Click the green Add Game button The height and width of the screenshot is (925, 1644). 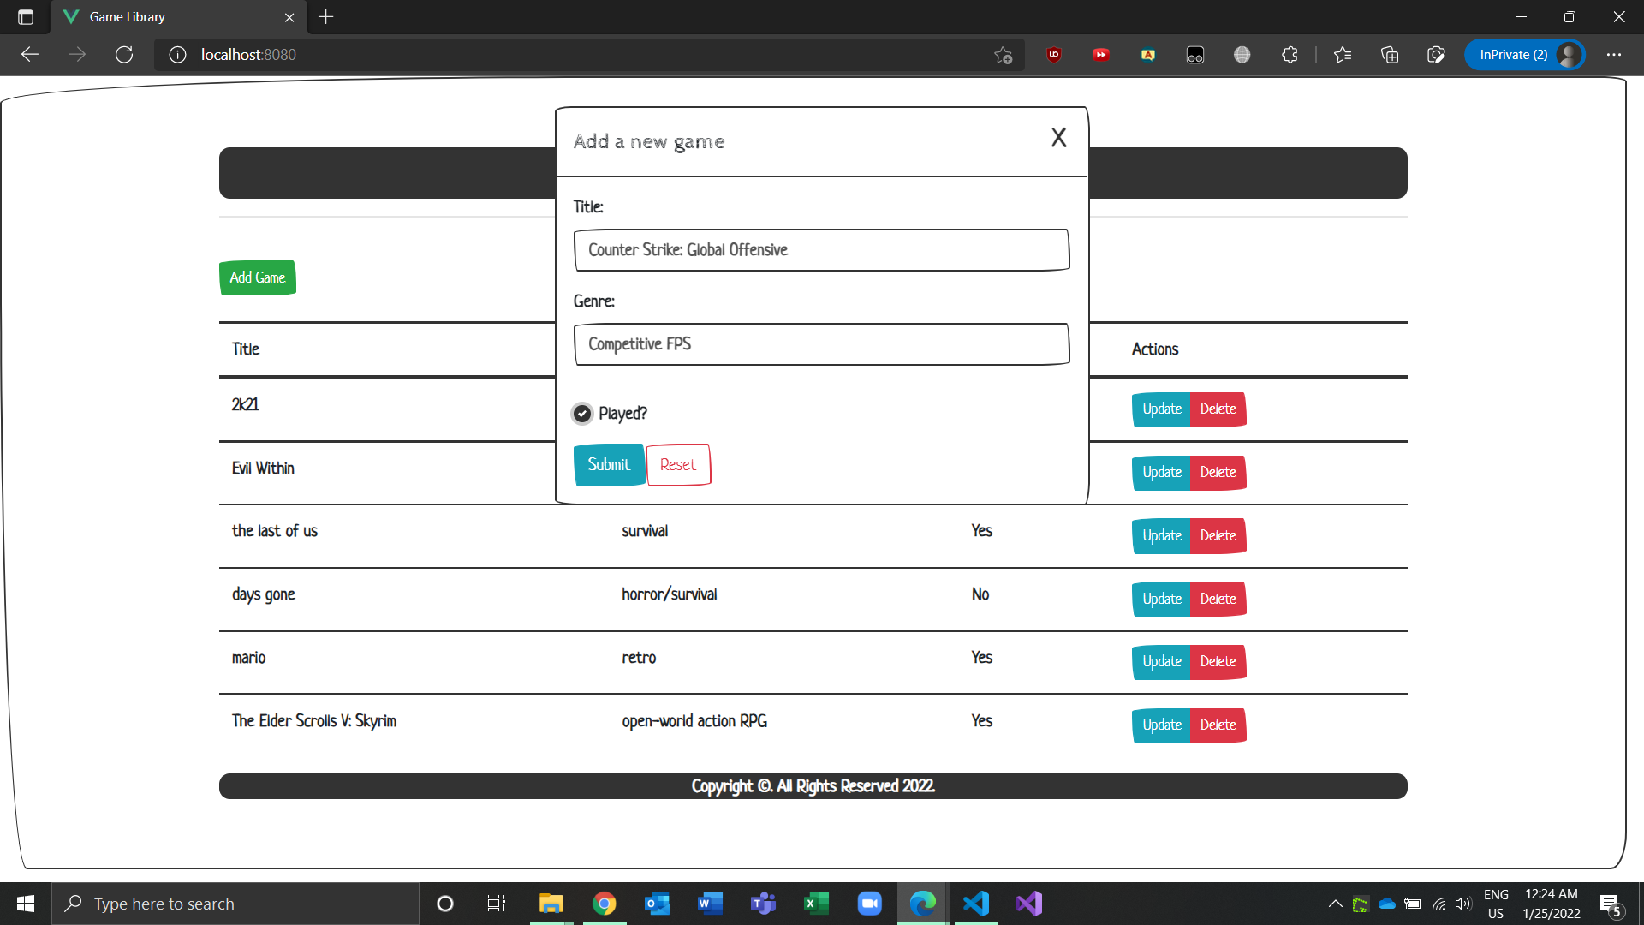pos(258,278)
